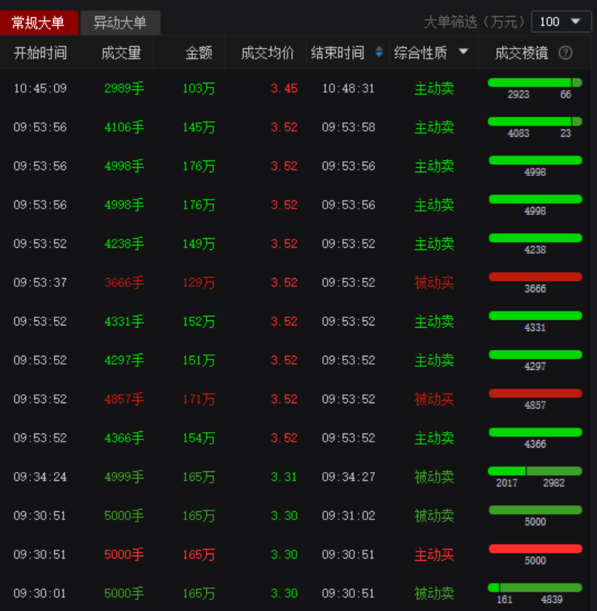The height and width of the screenshot is (611, 597).
Task: Select the 2923/66 prism bar
Action: [535, 82]
